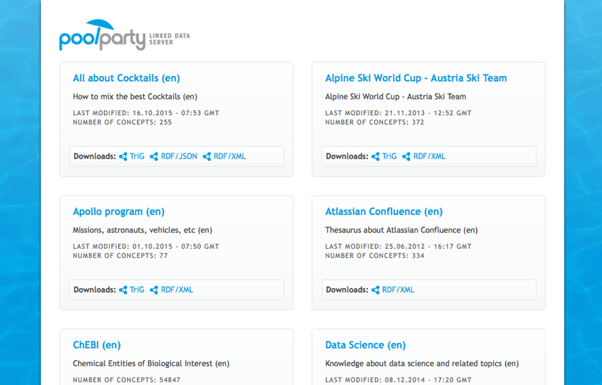The width and height of the screenshot is (602, 385).
Task: Open the All about Cocktails thesaurus
Action: click(x=126, y=78)
